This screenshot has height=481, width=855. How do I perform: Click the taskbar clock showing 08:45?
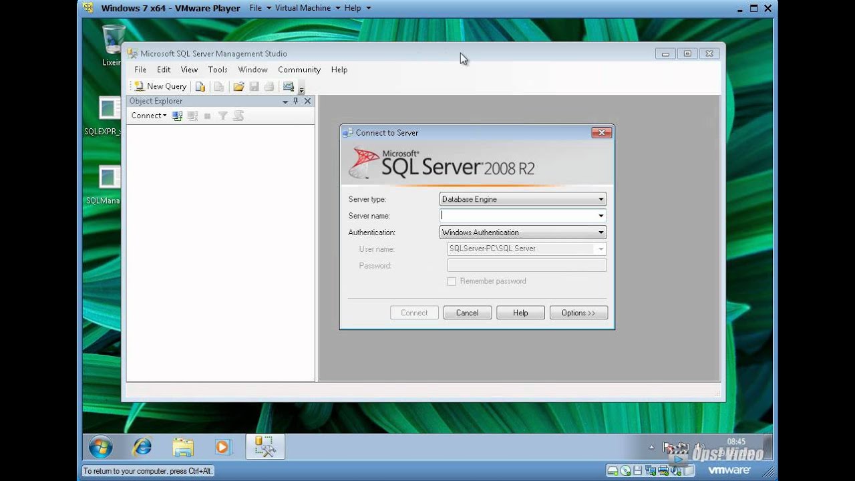[736, 442]
